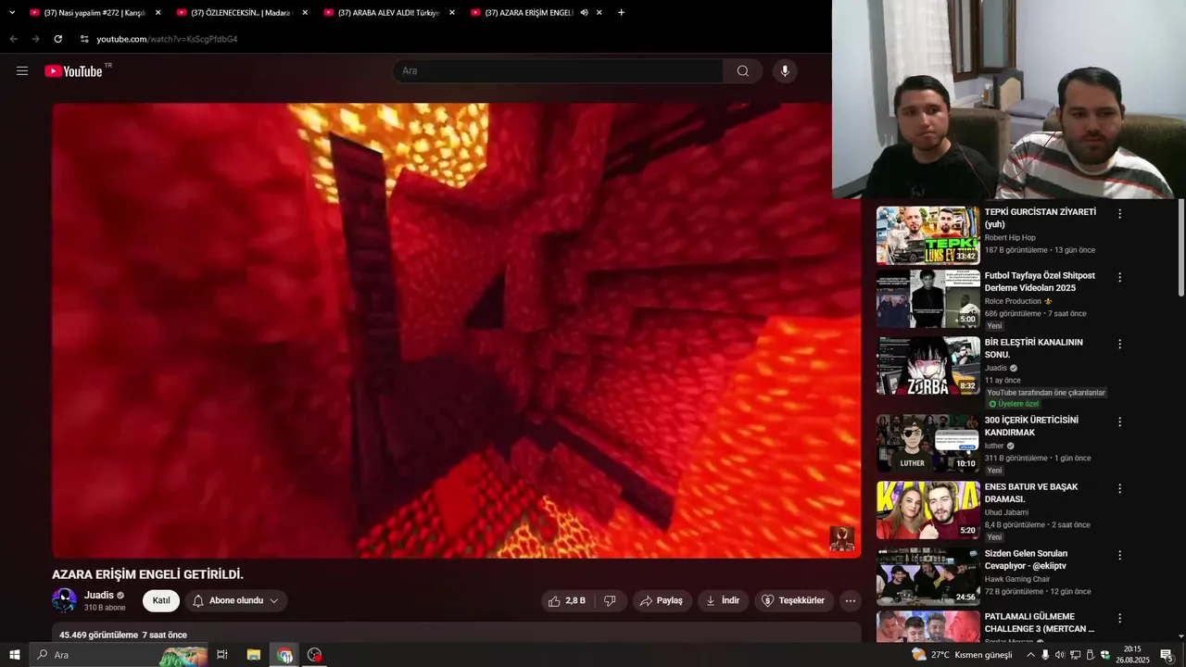Click channel watermark in video corner
This screenshot has width=1186, height=667.
(841, 538)
